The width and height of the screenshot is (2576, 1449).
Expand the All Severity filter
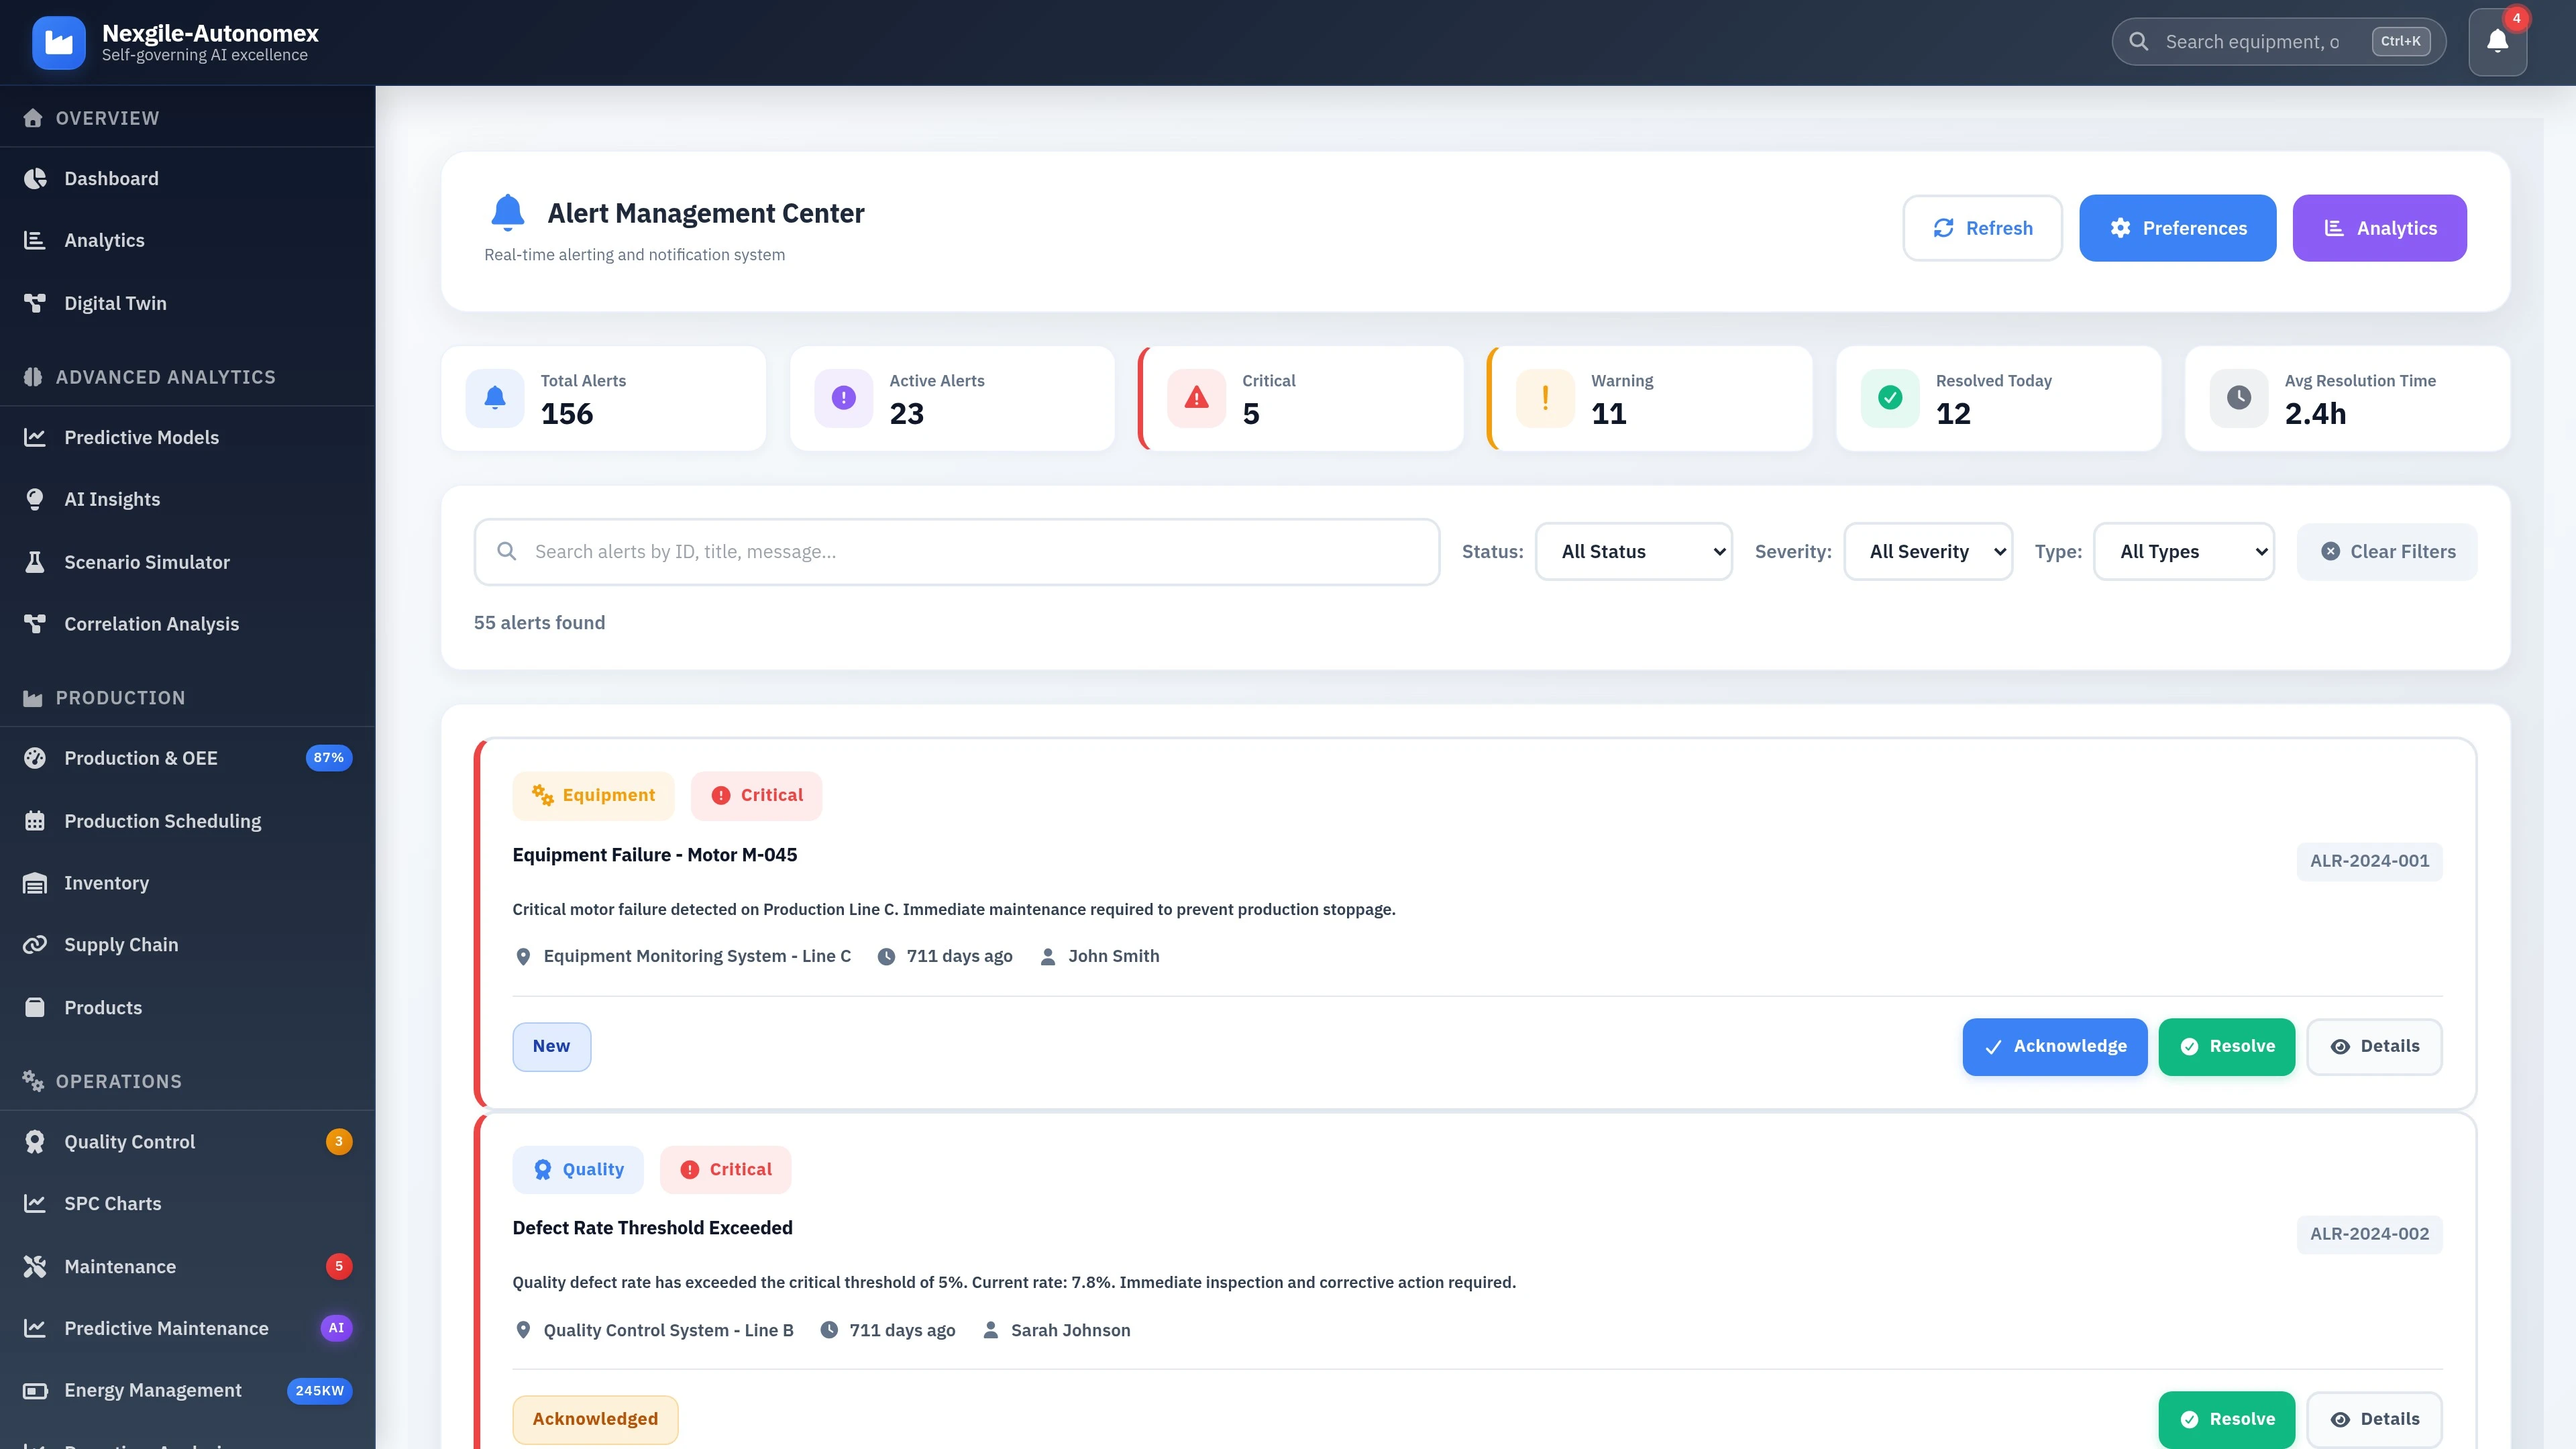pyautogui.click(x=1927, y=551)
